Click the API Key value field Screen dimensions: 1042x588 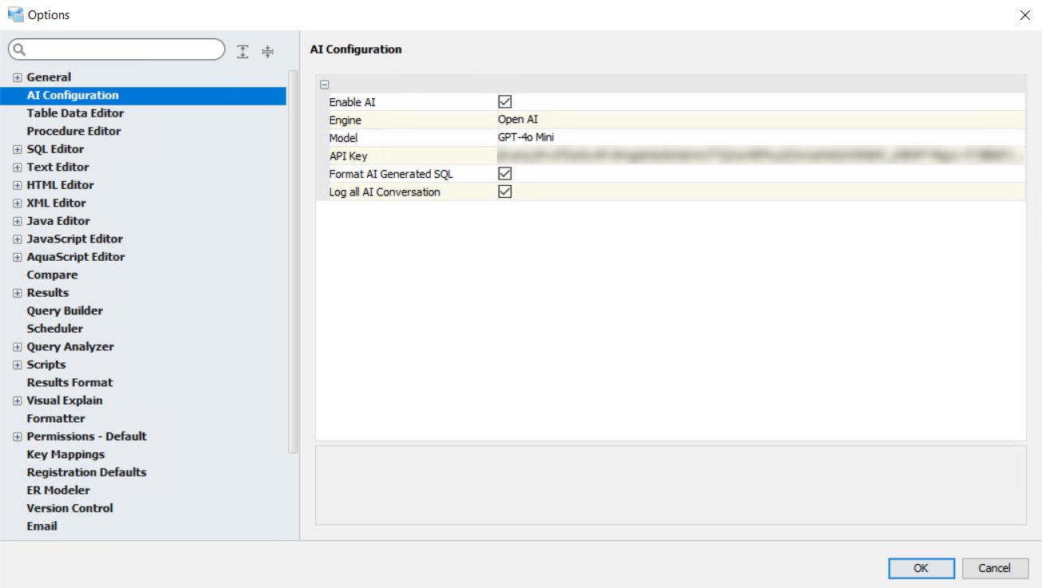point(760,156)
